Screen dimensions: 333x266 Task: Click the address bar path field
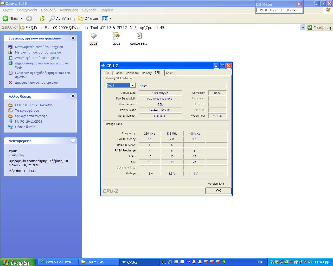tap(160, 28)
